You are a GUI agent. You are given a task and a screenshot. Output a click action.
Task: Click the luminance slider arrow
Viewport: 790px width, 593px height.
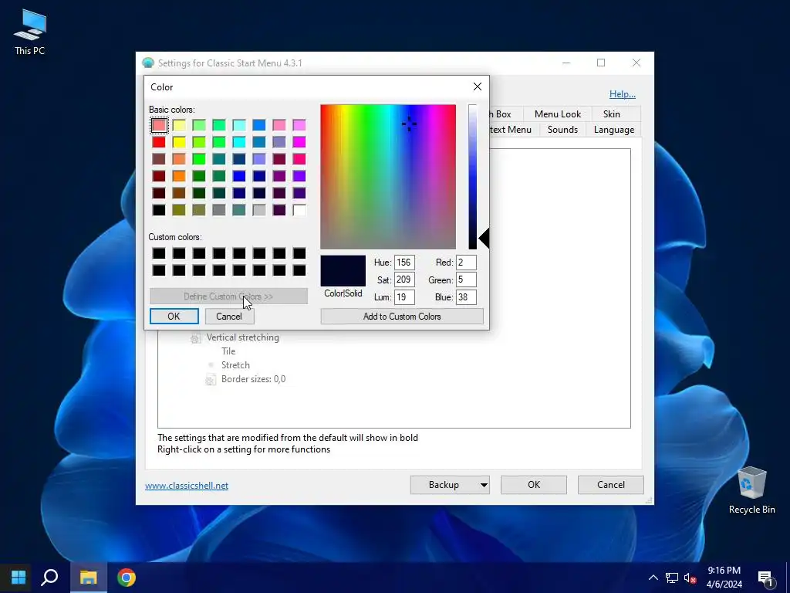pyautogui.click(x=484, y=238)
